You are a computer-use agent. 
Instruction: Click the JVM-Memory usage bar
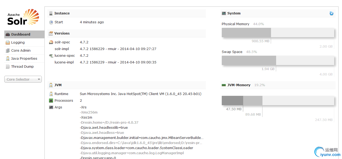click(x=278, y=100)
